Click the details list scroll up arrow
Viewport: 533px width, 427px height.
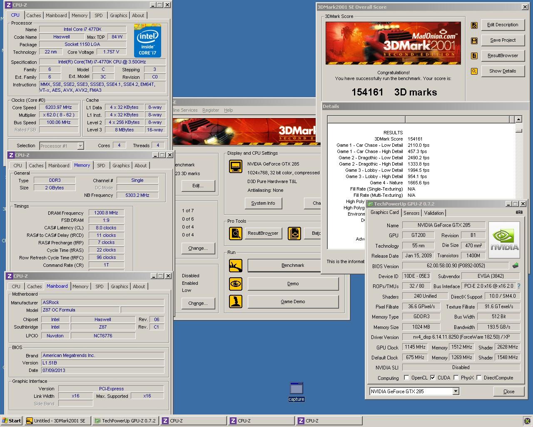coord(519,120)
